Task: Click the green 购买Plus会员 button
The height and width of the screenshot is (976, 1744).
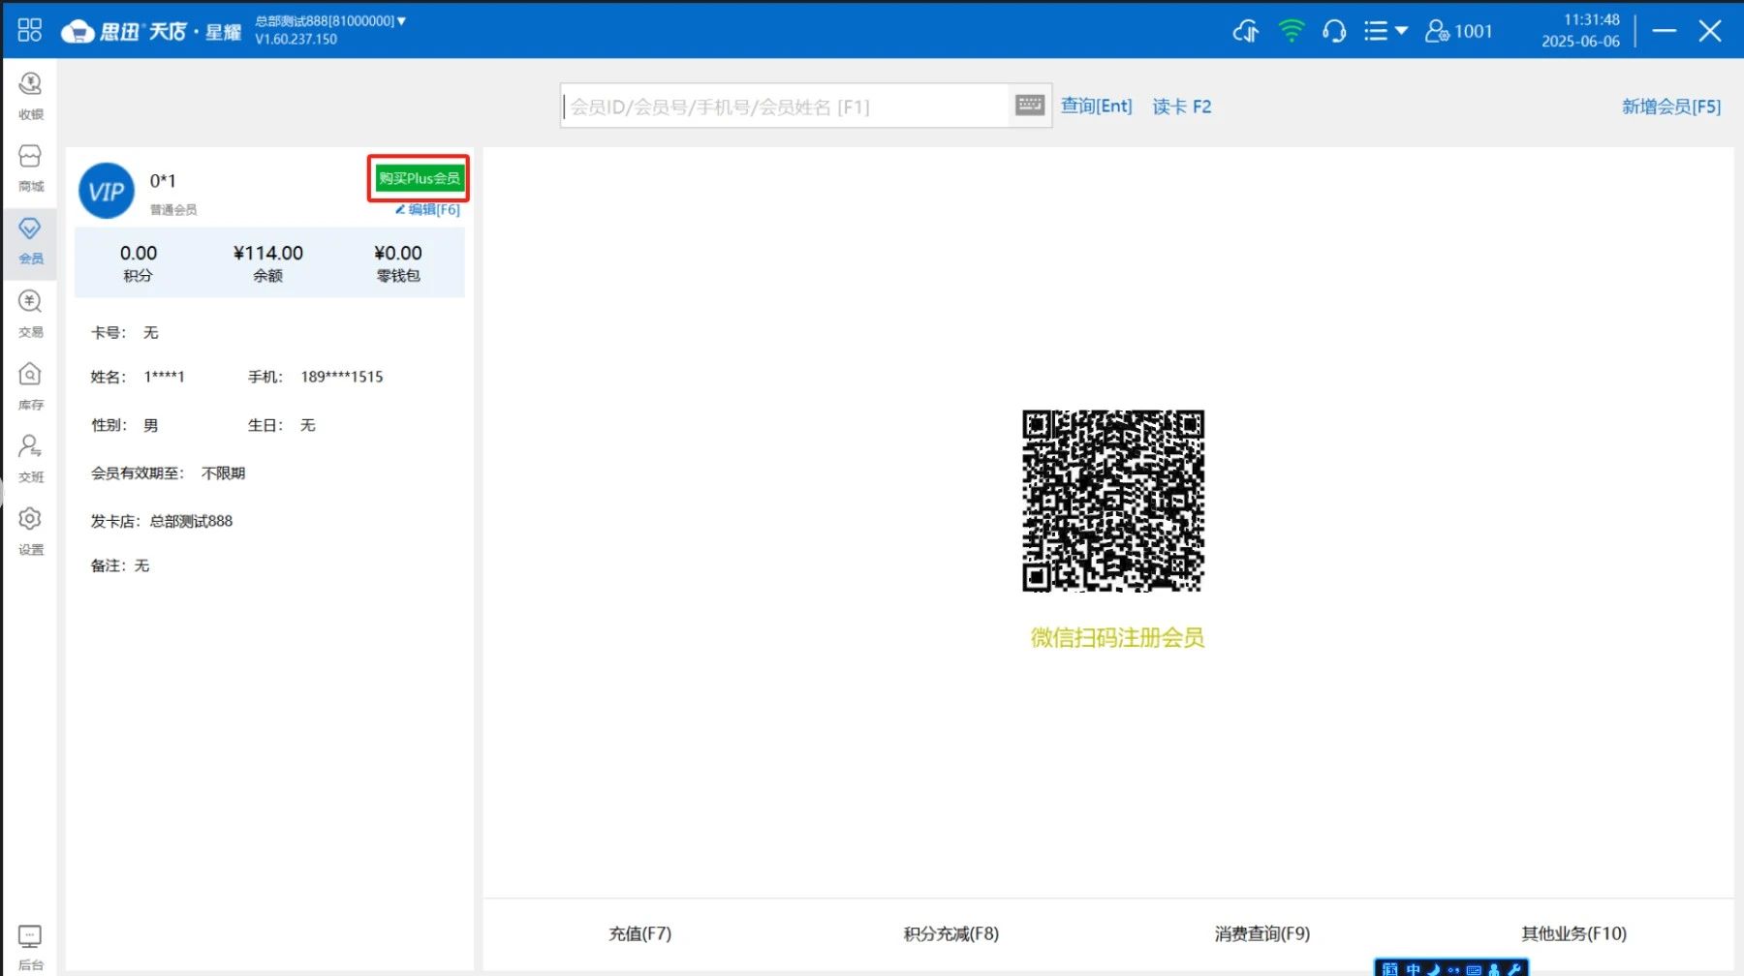Action: click(x=419, y=178)
